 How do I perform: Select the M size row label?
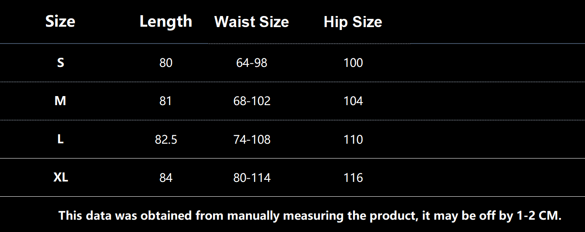point(60,101)
